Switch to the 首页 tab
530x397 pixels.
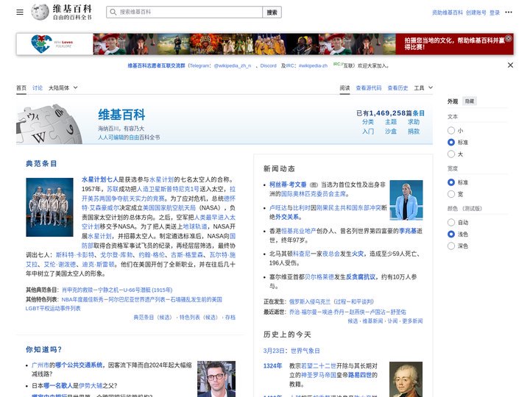pos(21,87)
